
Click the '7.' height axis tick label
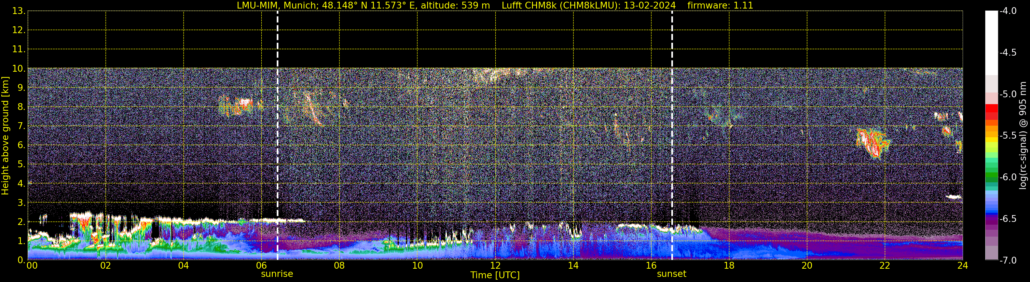(21, 126)
